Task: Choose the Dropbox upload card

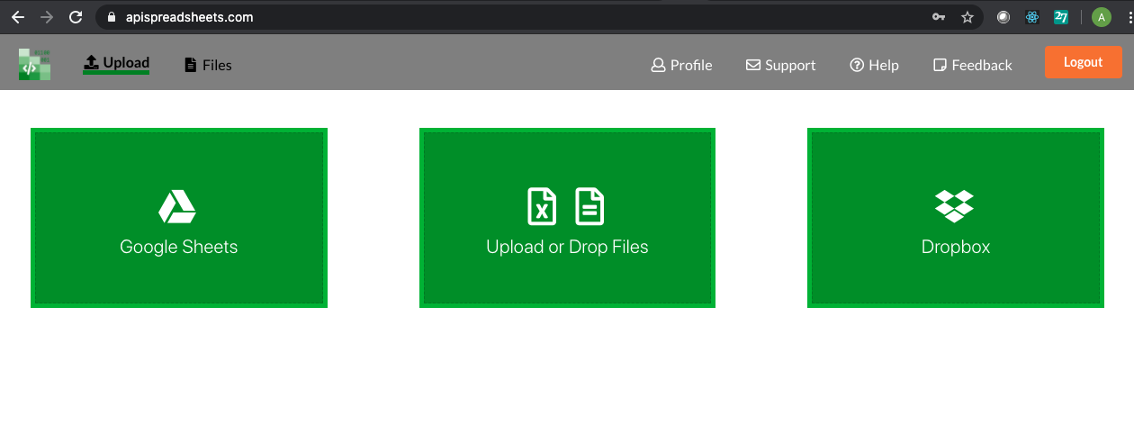Action: [956, 218]
